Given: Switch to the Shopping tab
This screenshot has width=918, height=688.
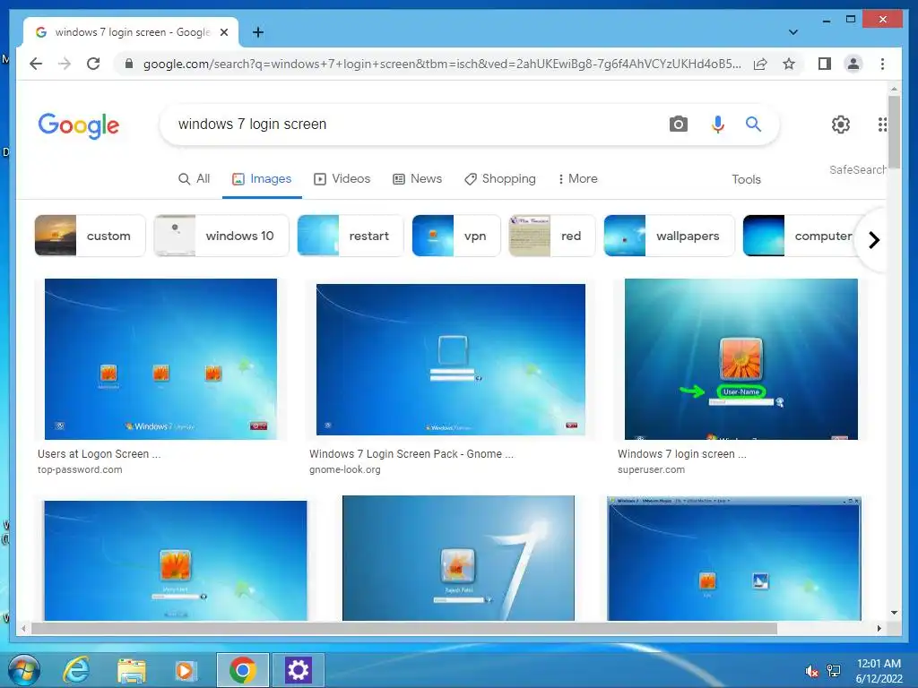Looking at the screenshot, I should (x=500, y=178).
